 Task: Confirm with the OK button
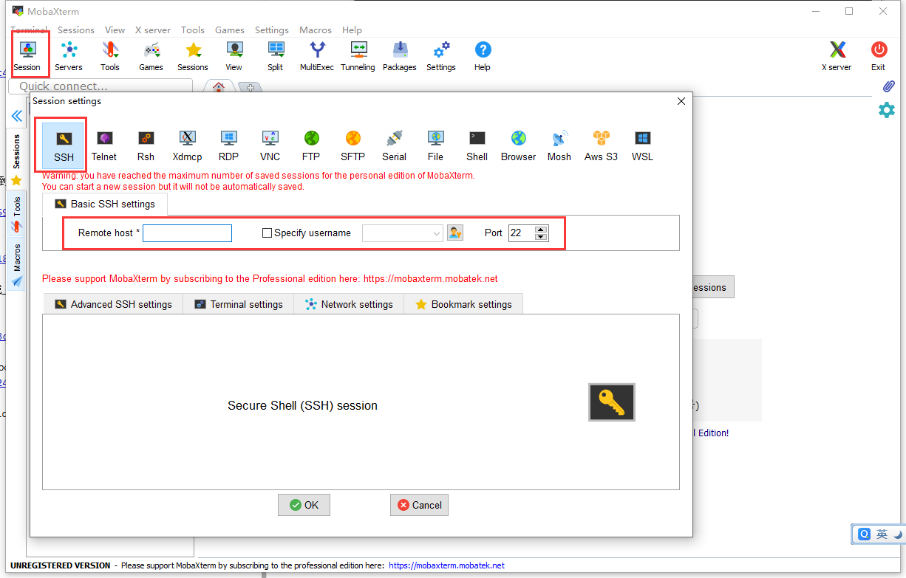(304, 505)
